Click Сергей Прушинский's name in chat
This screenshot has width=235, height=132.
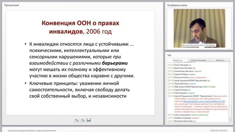[x=194, y=96]
